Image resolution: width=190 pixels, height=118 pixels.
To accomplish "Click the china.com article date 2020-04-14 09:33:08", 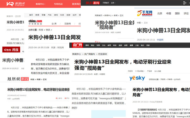I will (39, 48).
